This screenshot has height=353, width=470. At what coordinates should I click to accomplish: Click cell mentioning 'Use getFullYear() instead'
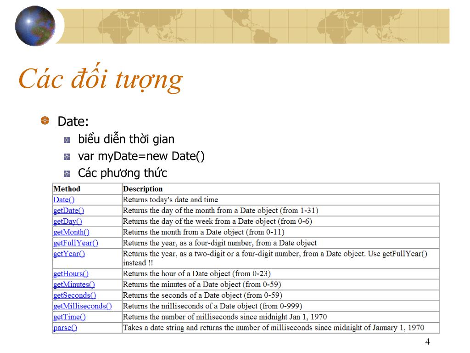click(281, 258)
